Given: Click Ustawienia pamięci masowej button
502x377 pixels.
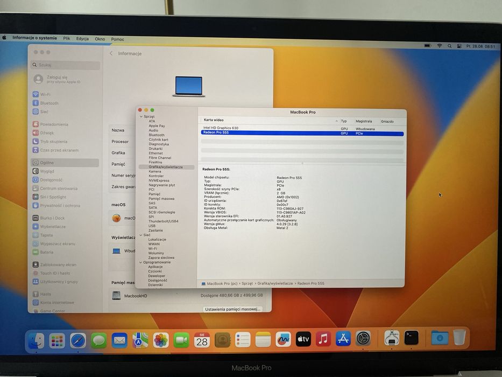Looking at the screenshot, I should pos(232,309).
